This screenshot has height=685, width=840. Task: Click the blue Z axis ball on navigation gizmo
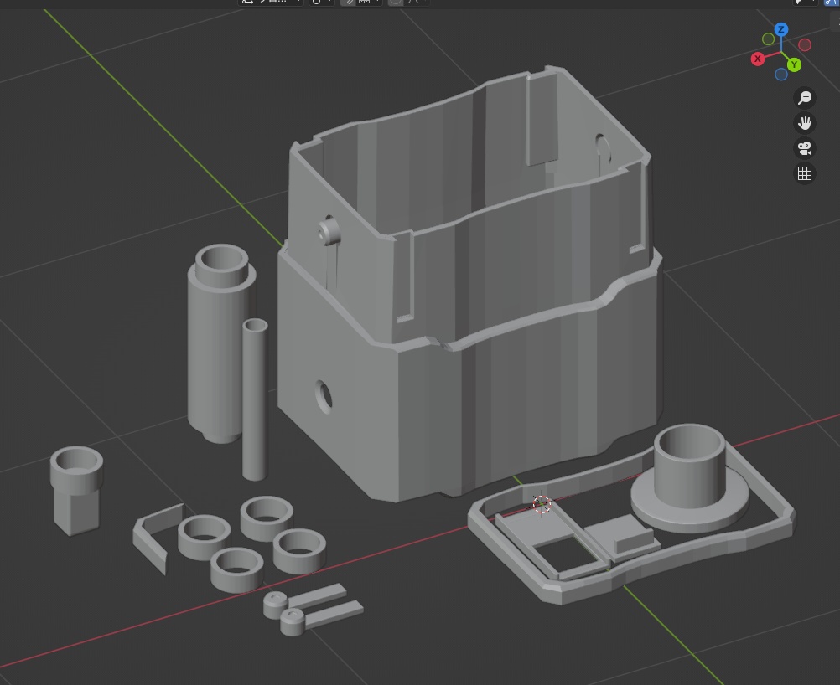(781, 30)
